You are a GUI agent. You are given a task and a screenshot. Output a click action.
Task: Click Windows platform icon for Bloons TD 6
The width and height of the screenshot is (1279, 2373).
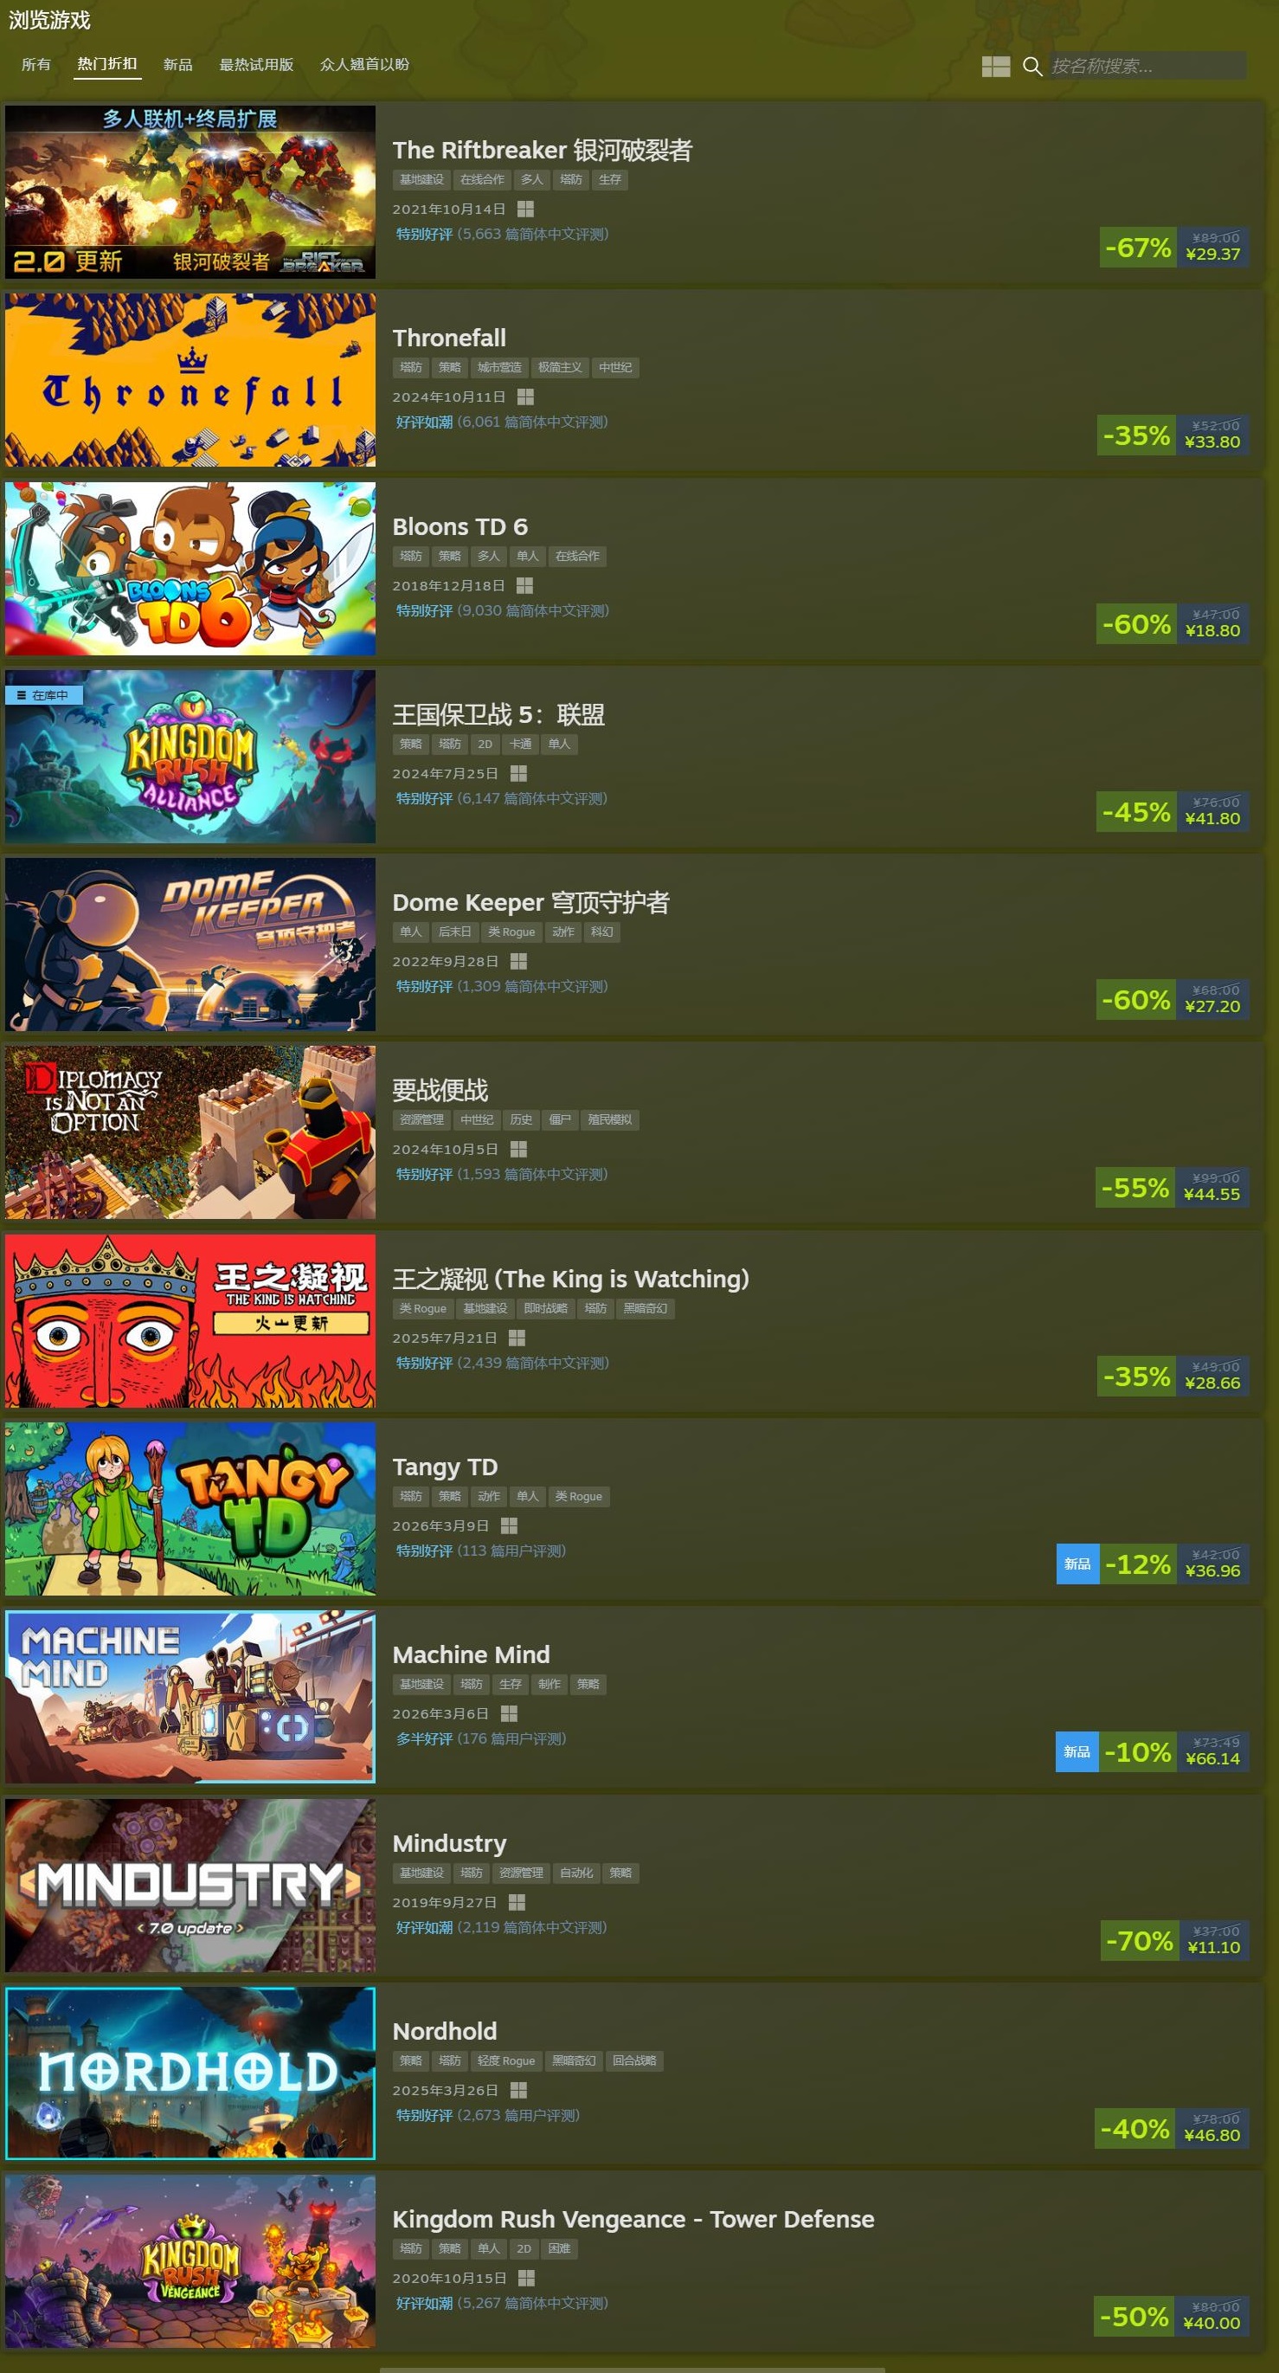click(x=525, y=586)
